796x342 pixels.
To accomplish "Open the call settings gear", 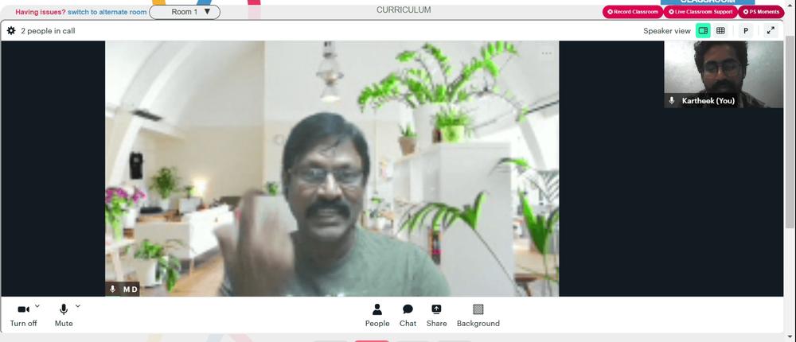I will click(11, 31).
